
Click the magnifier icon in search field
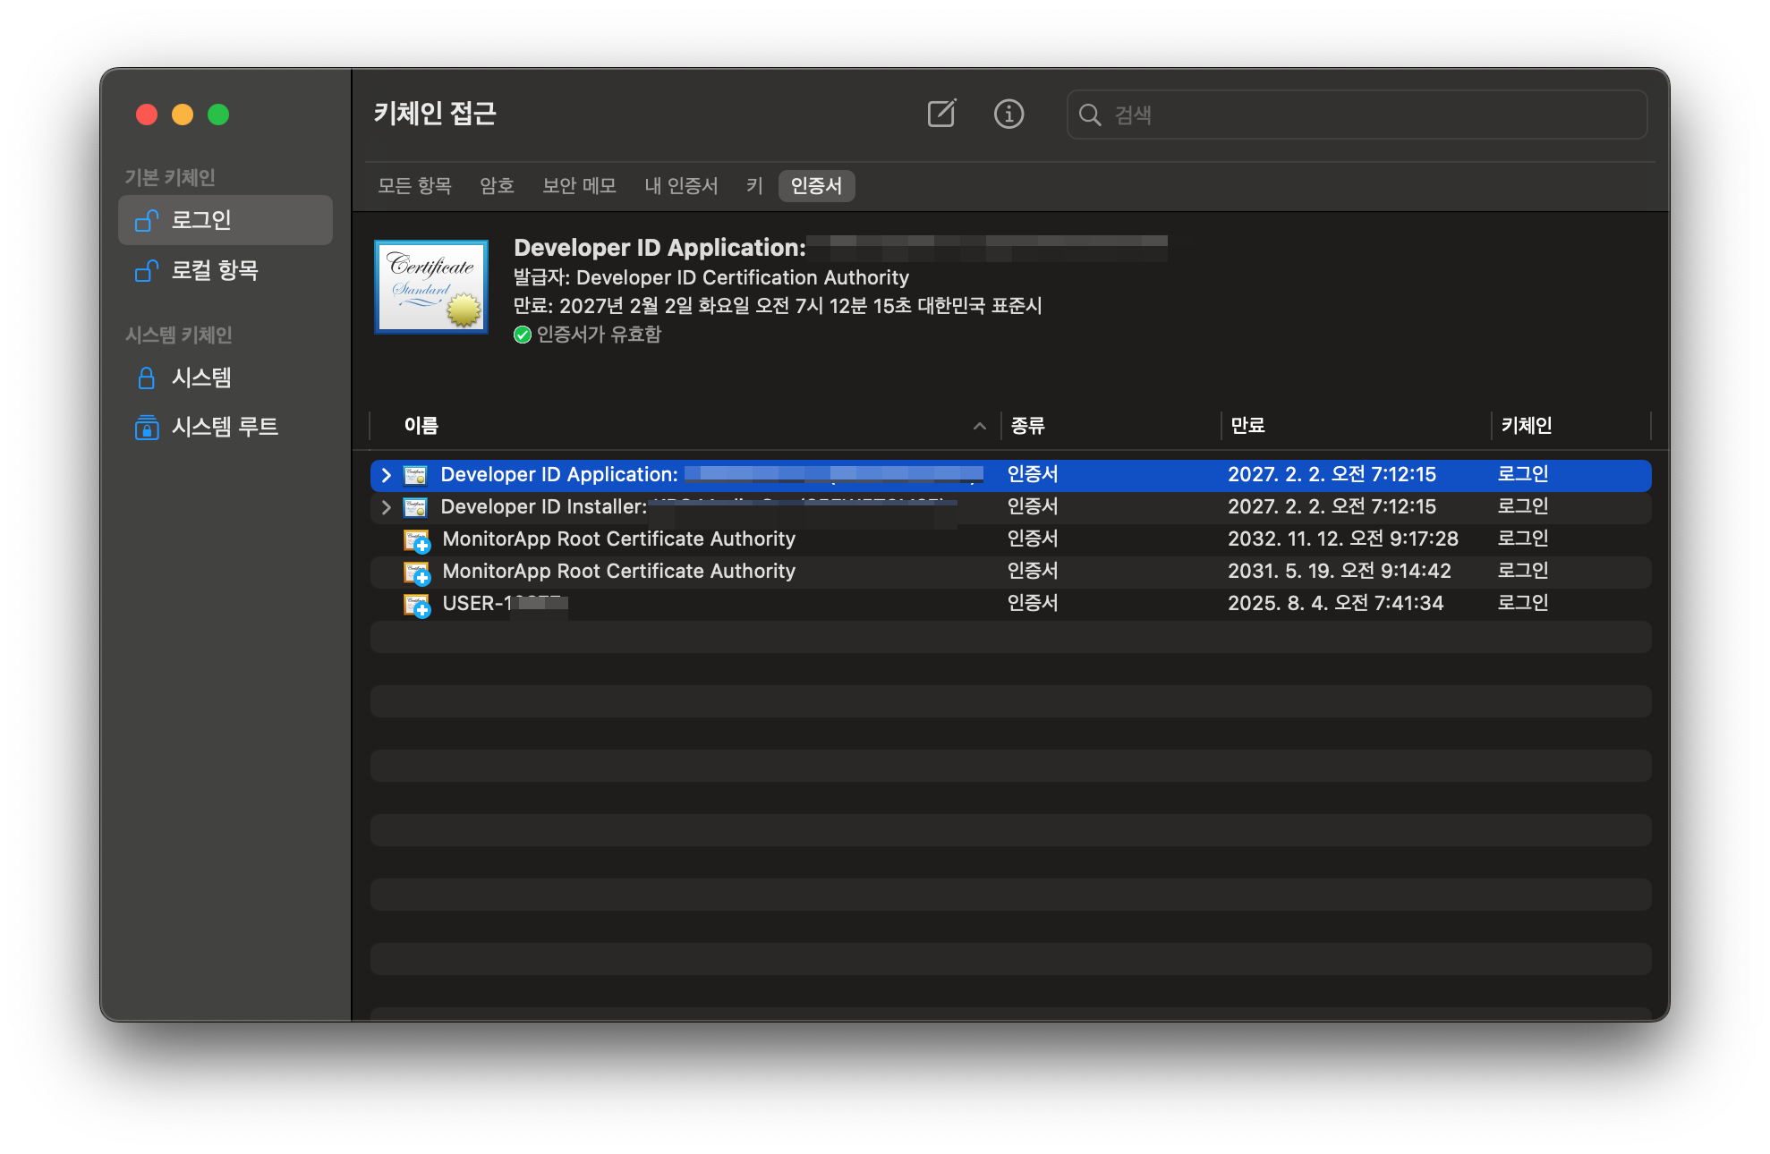pyautogui.click(x=1089, y=115)
